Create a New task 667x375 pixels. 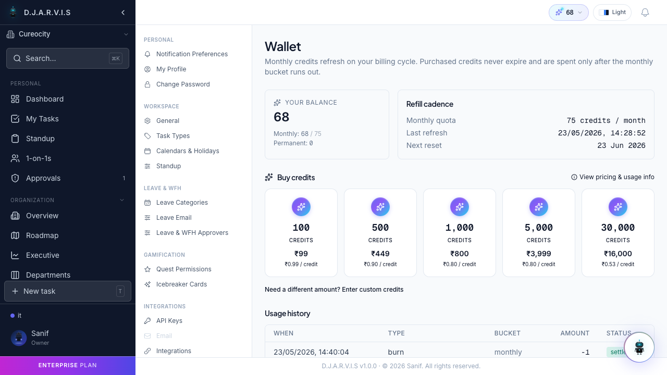(x=68, y=291)
